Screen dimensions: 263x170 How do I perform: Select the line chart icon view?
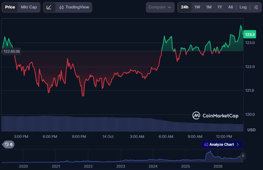tap(49, 7)
